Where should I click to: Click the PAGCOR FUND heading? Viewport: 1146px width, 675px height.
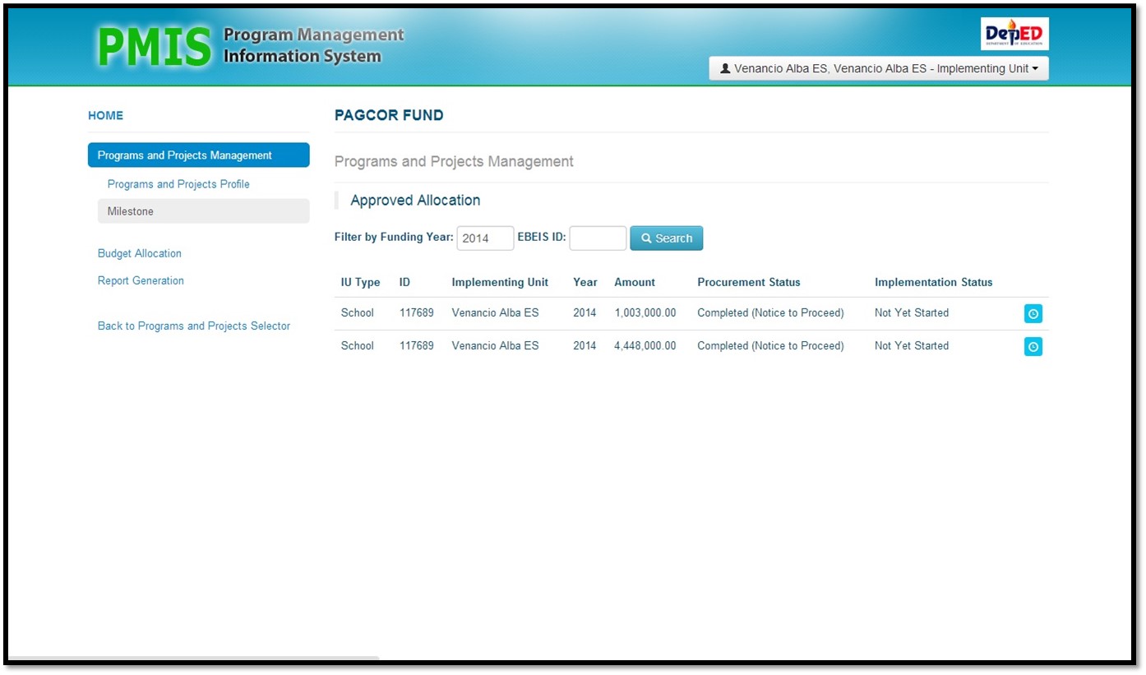click(x=389, y=116)
